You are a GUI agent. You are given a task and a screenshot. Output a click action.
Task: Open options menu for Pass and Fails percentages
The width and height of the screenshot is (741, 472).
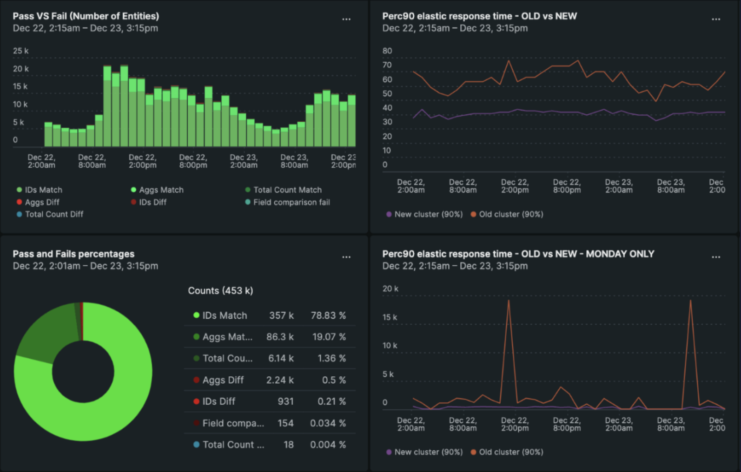coord(346,257)
